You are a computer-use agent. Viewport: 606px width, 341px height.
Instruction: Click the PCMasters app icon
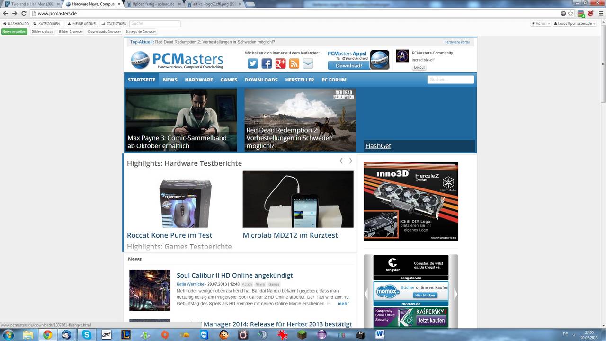(x=380, y=60)
